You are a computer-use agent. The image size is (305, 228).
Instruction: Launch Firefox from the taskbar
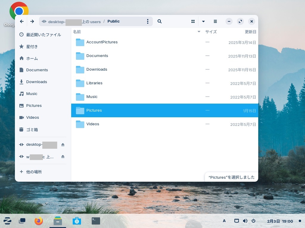pyautogui.click(x=39, y=221)
